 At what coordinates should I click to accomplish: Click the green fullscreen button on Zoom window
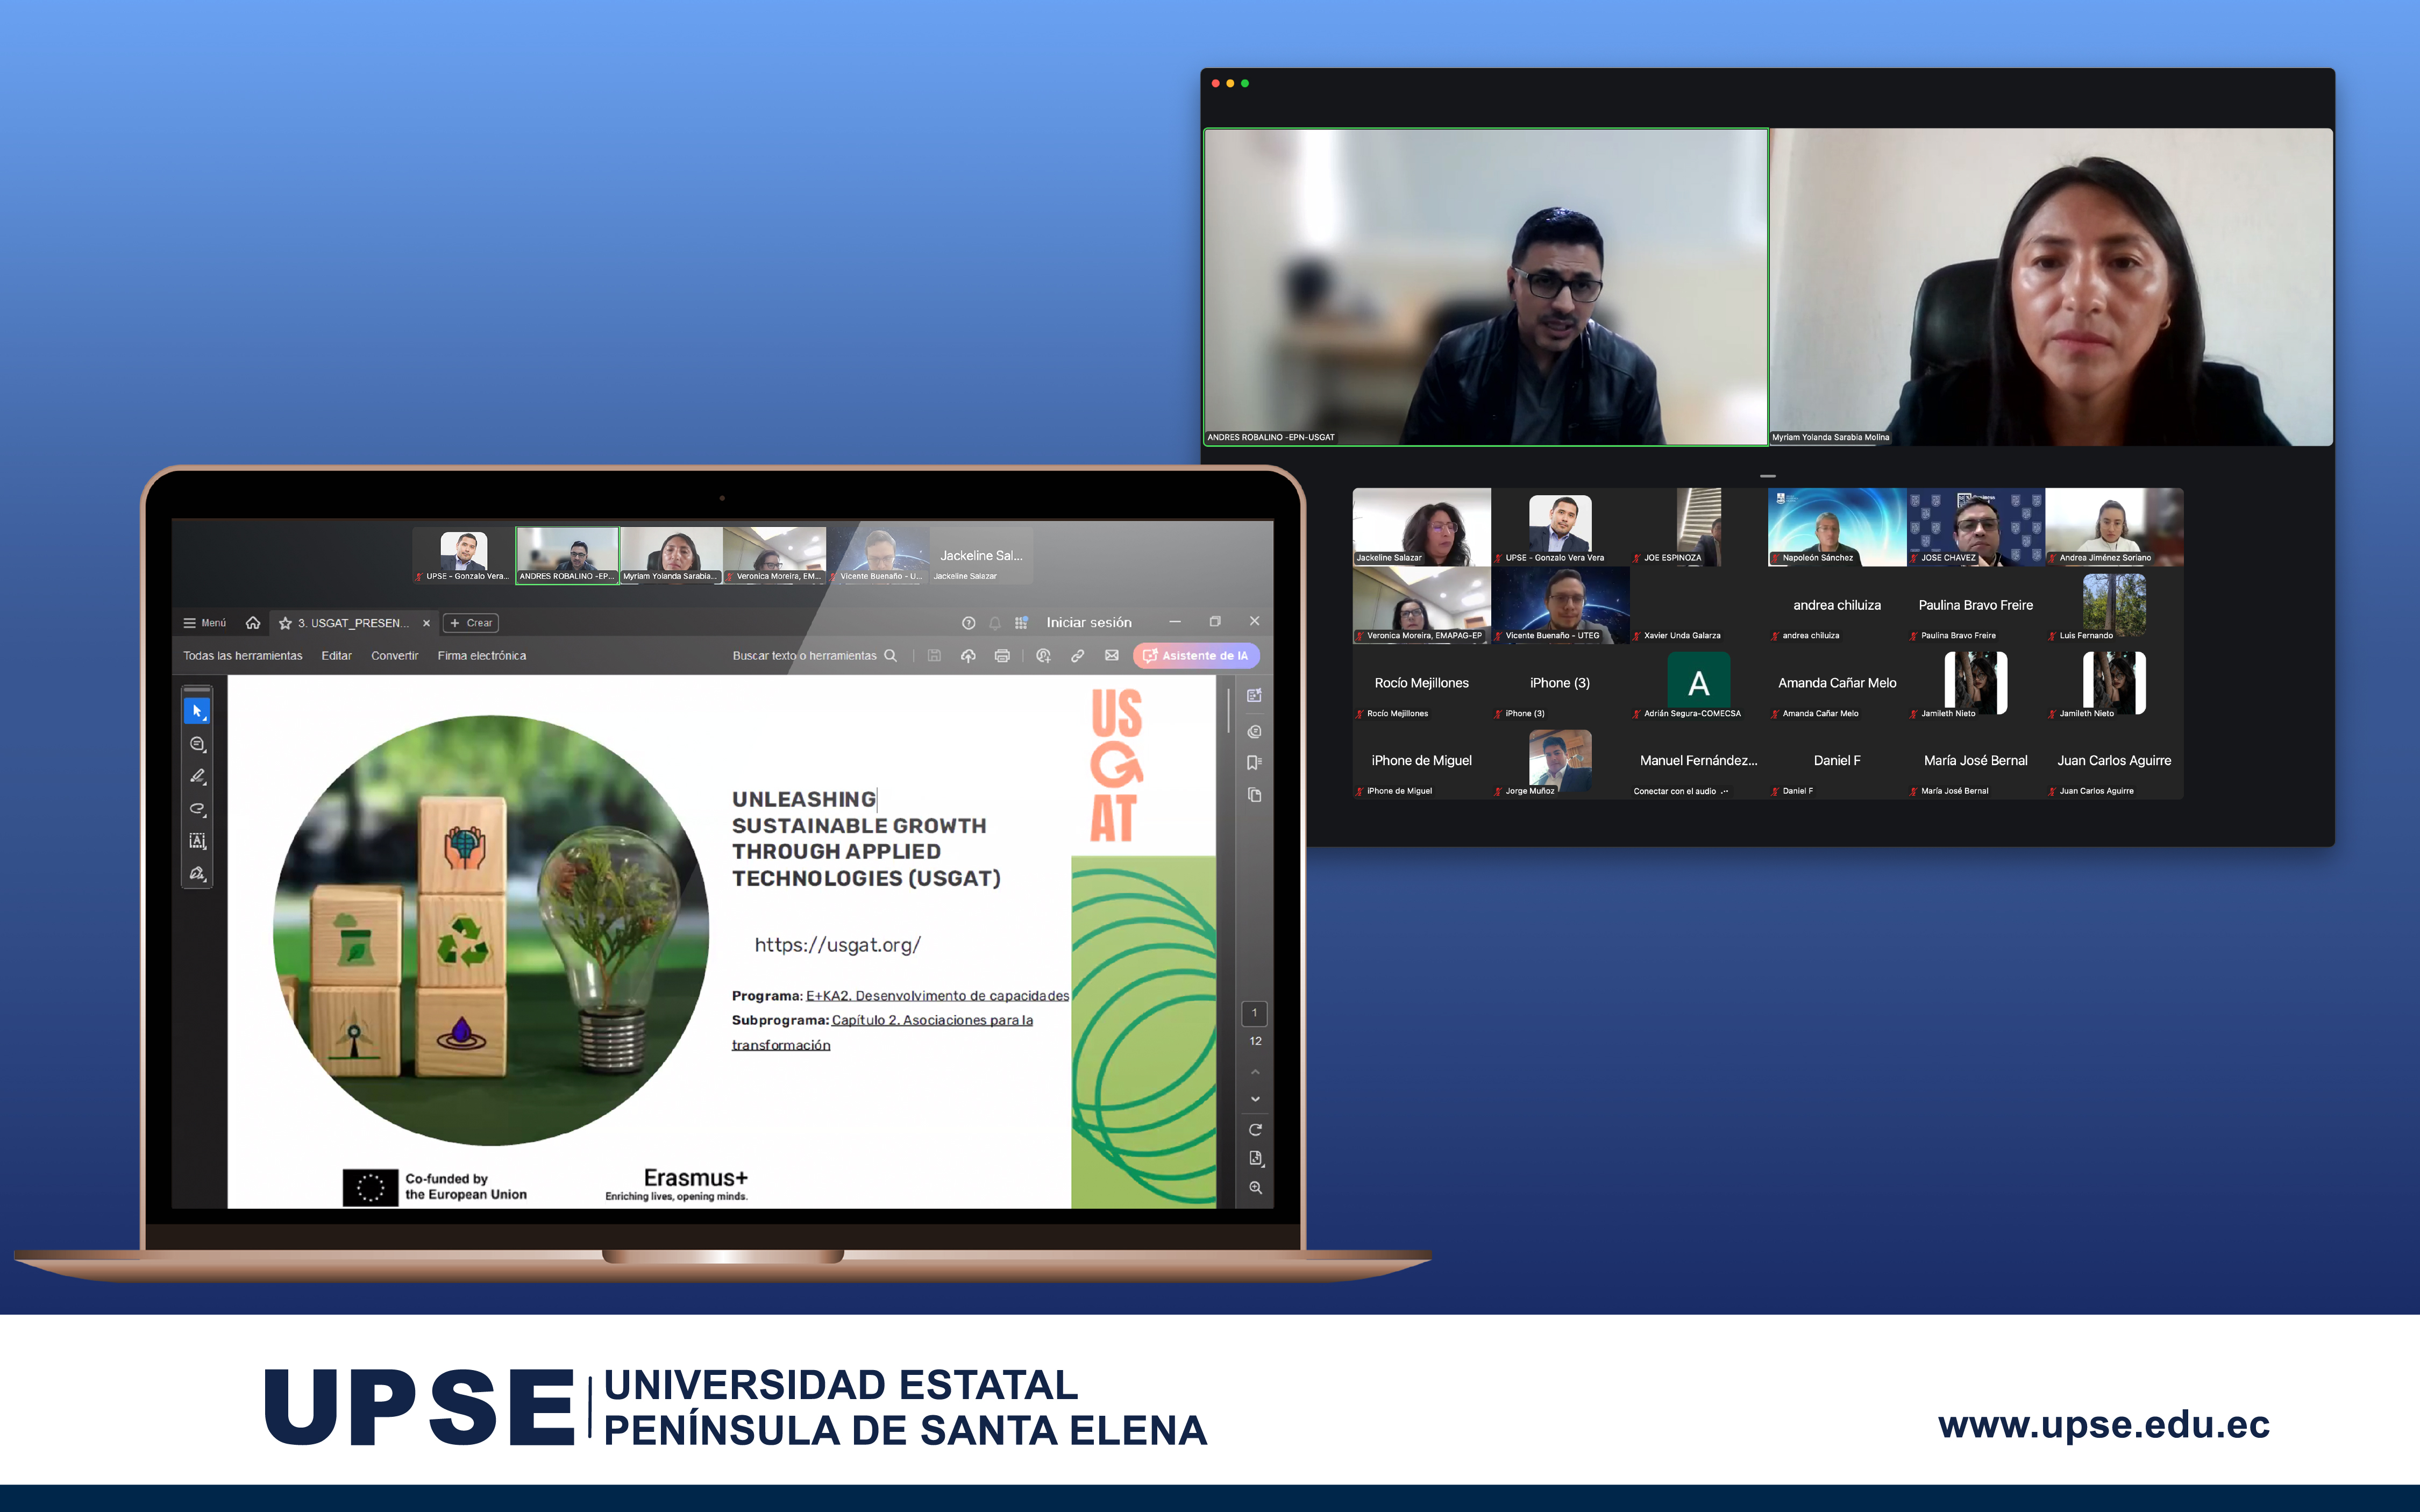pos(1245,84)
